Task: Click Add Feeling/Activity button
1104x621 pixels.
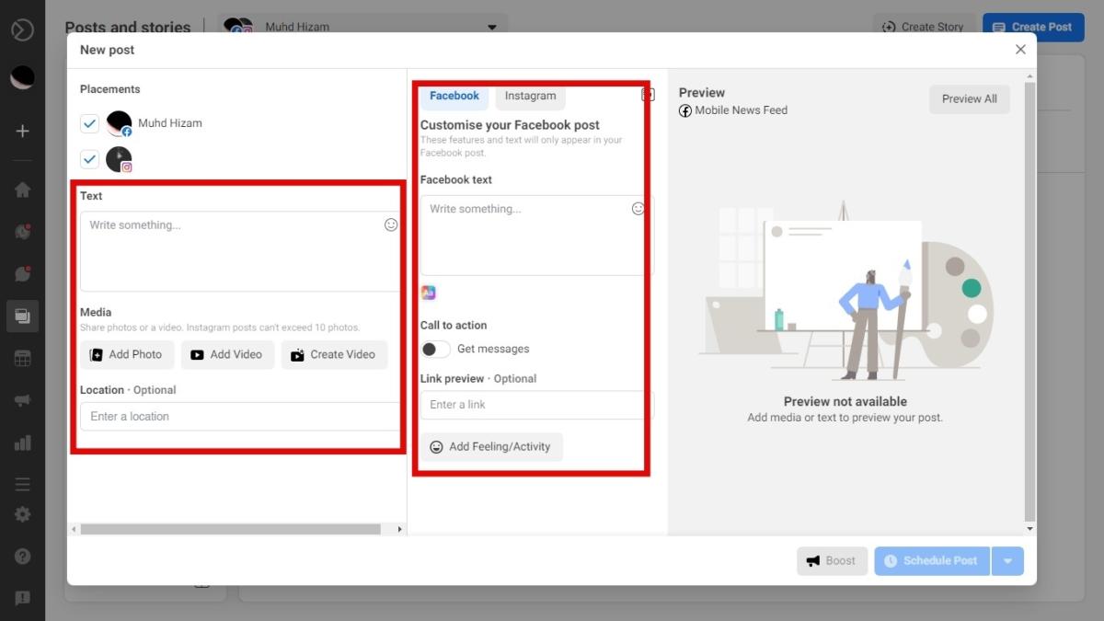Action: pos(491,447)
